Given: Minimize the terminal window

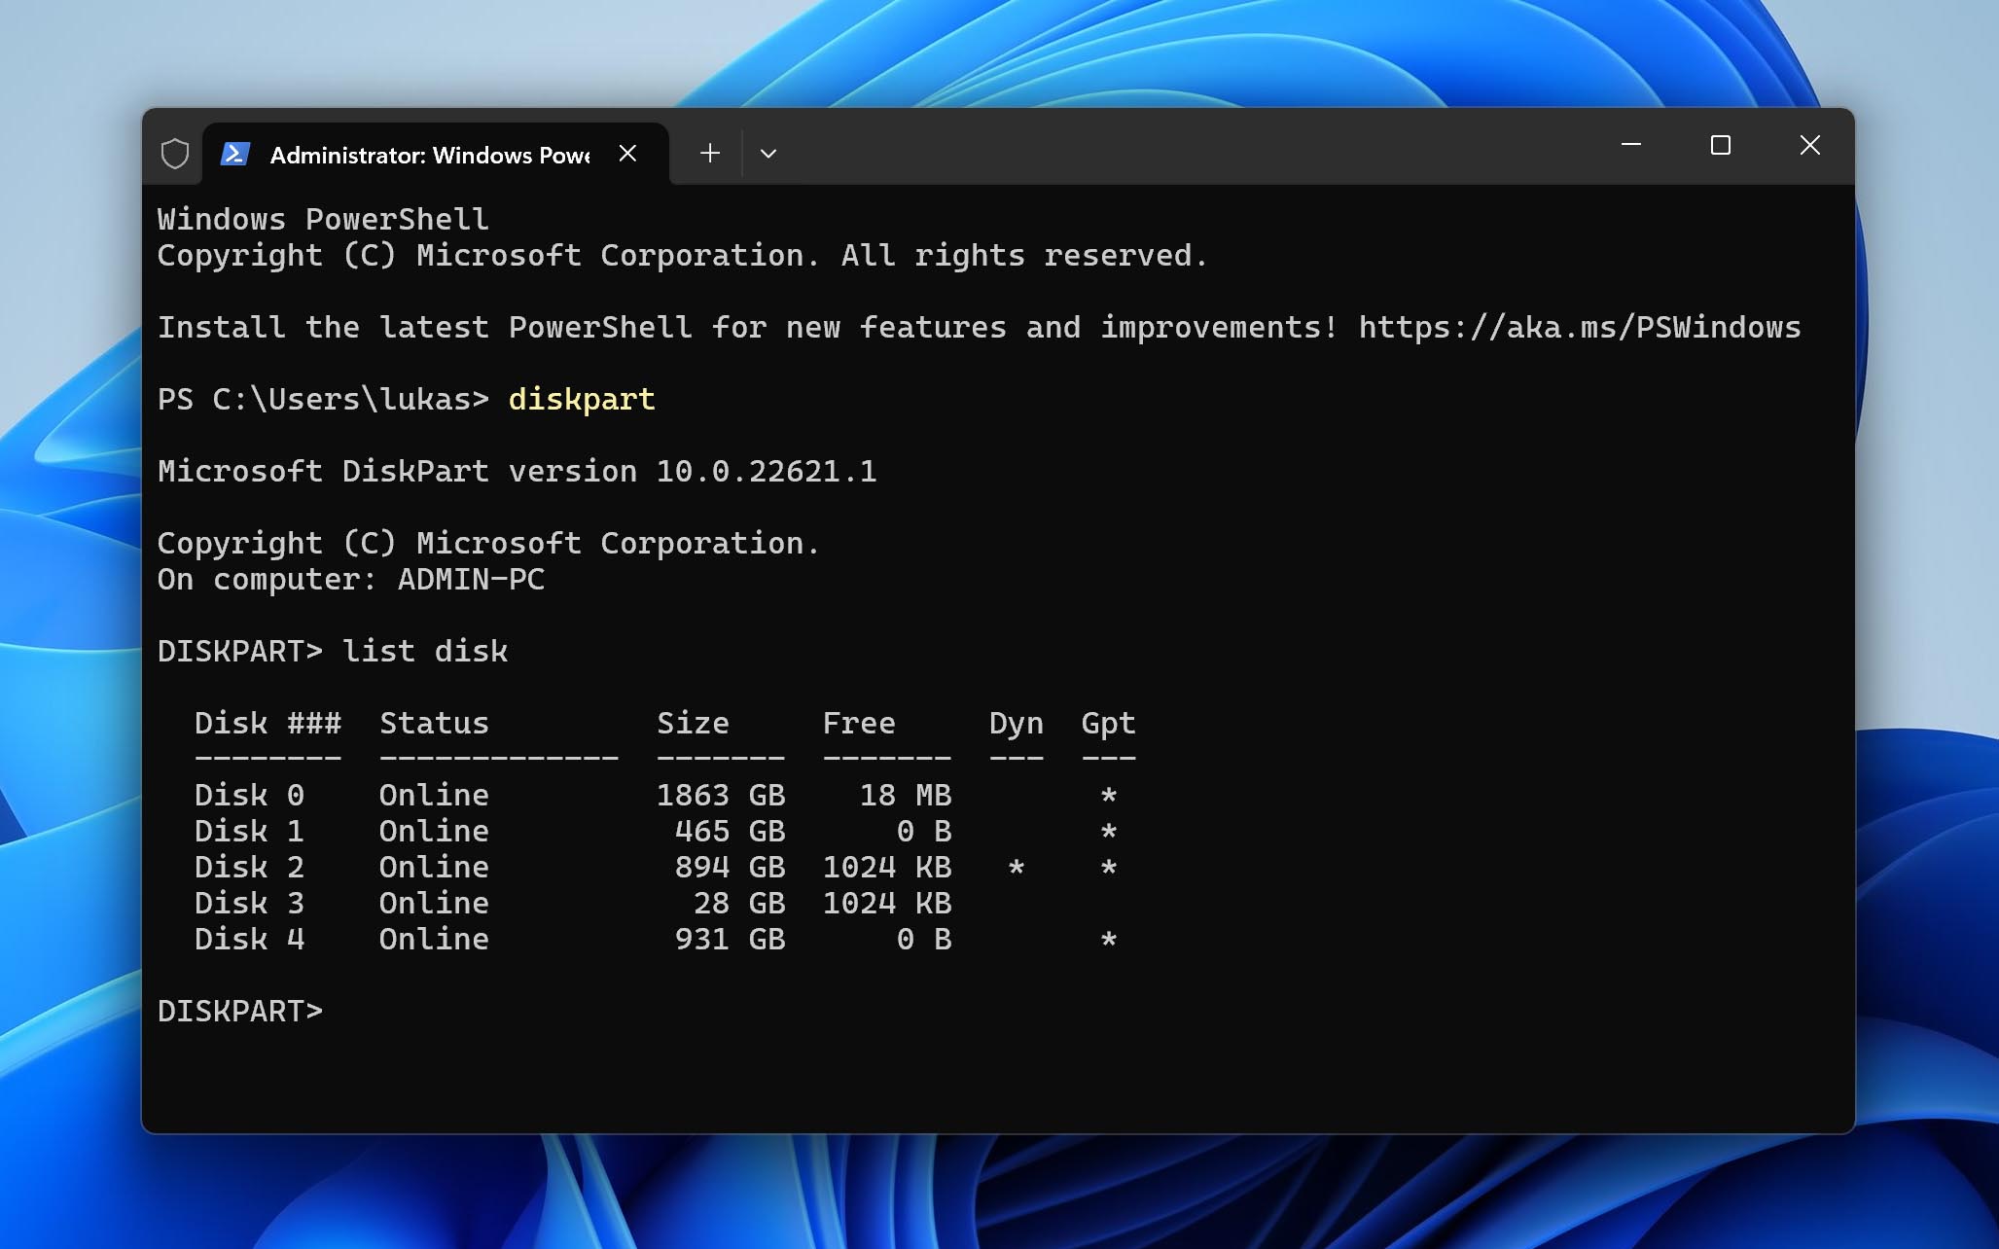Looking at the screenshot, I should 1631,145.
